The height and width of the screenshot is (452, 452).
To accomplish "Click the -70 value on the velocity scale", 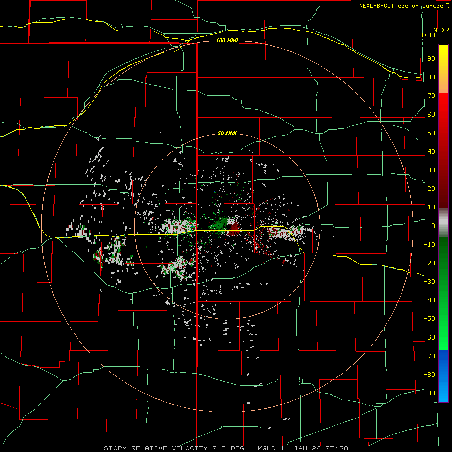I will coord(429,356).
